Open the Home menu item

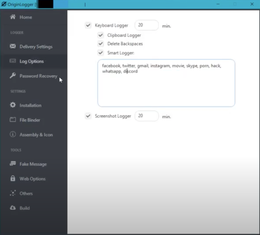pyautogui.click(x=34, y=17)
